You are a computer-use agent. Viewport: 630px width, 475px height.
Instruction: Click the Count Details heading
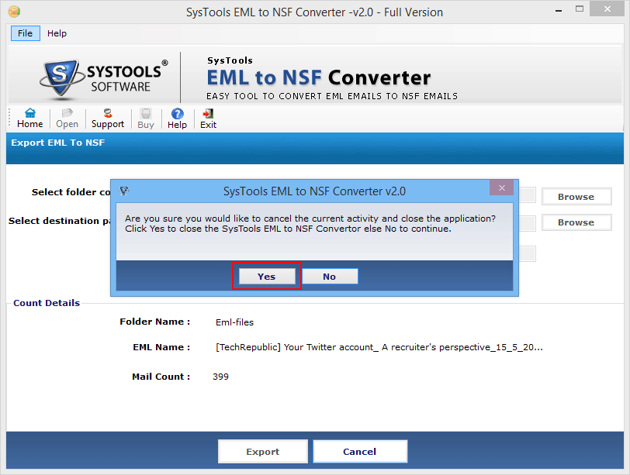click(x=47, y=303)
